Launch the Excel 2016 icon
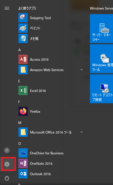Image resolution: width=113 pixels, height=185 pixels. click(x=23, y=90)
